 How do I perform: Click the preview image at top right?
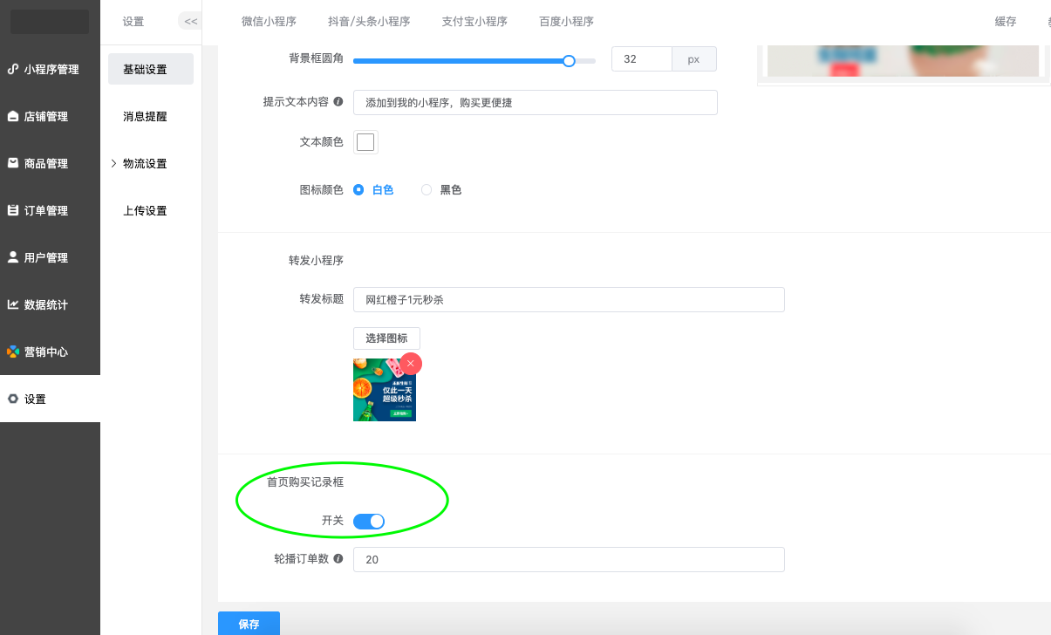pyautogui.click(x=903, y=60)
